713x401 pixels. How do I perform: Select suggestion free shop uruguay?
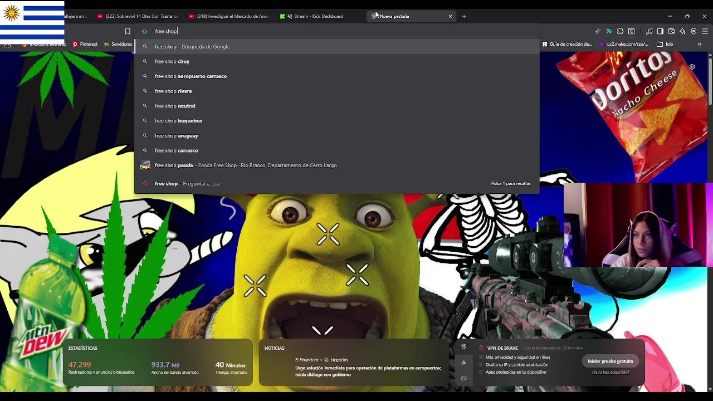tap(336, 135)
